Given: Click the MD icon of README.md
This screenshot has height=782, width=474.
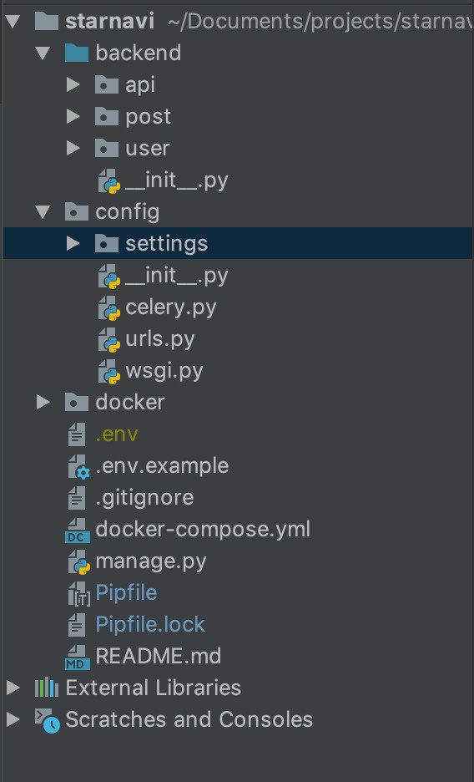Looking at the screenshot, I should point(78,657).
